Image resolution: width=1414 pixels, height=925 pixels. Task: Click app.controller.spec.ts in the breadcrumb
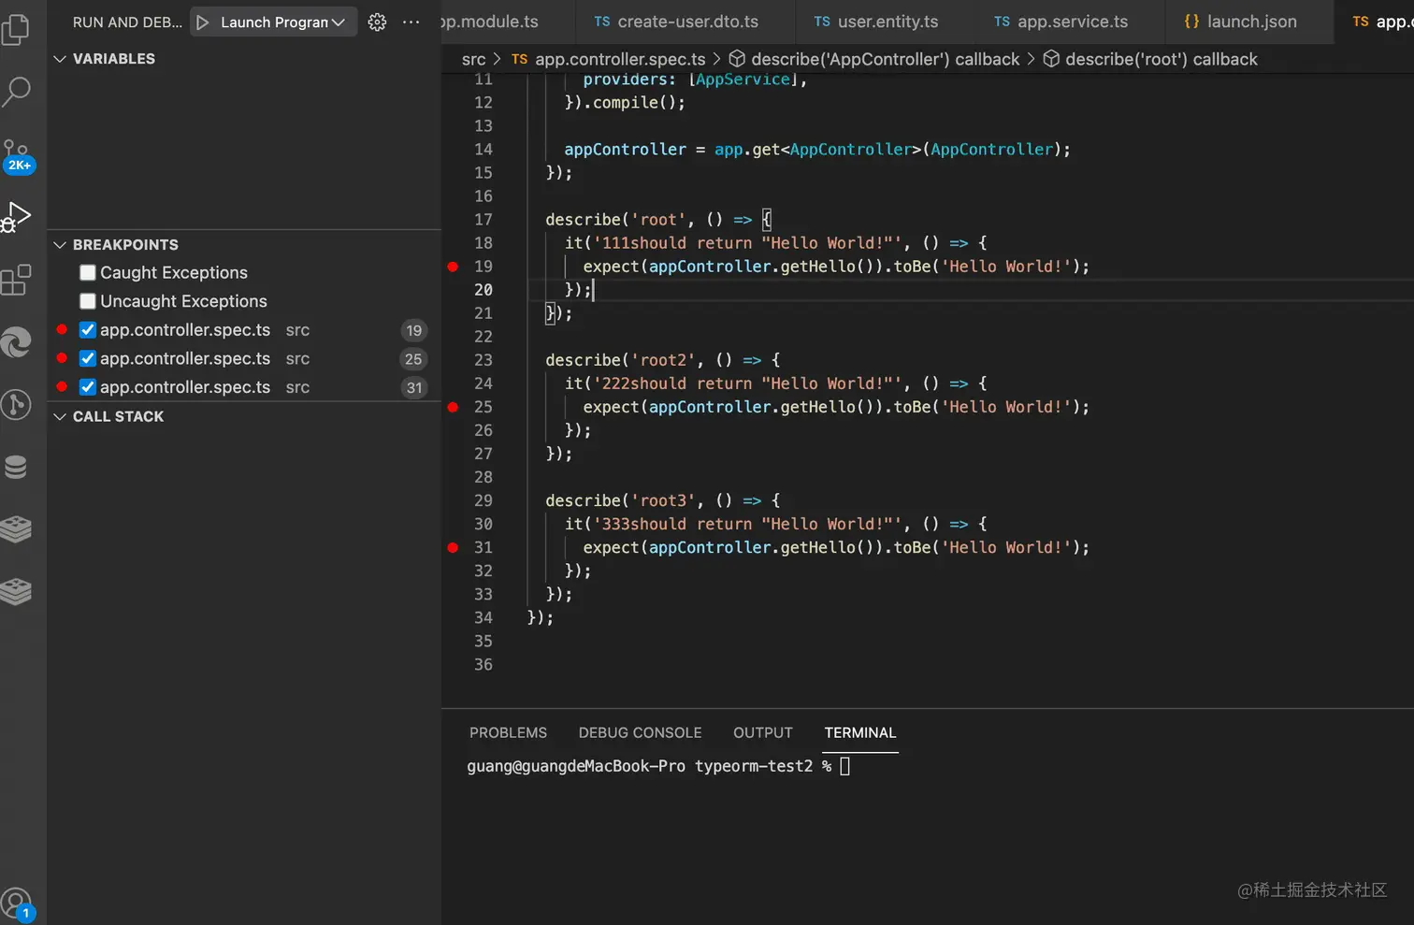[619, 60]
